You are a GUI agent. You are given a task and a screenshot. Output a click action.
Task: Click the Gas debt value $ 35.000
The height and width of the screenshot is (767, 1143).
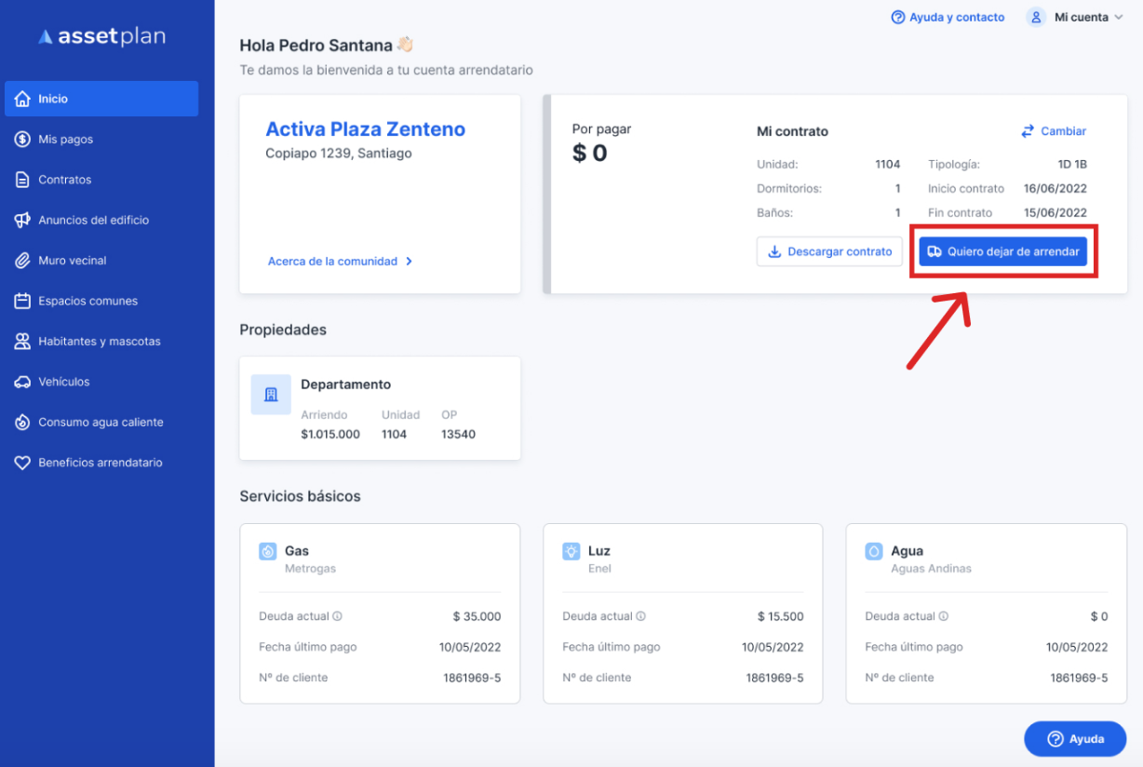point(477,616)
